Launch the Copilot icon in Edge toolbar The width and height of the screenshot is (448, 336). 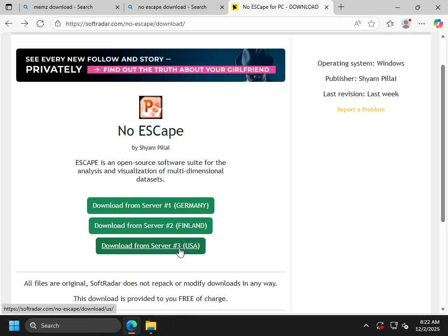click(x=438, y=24)
